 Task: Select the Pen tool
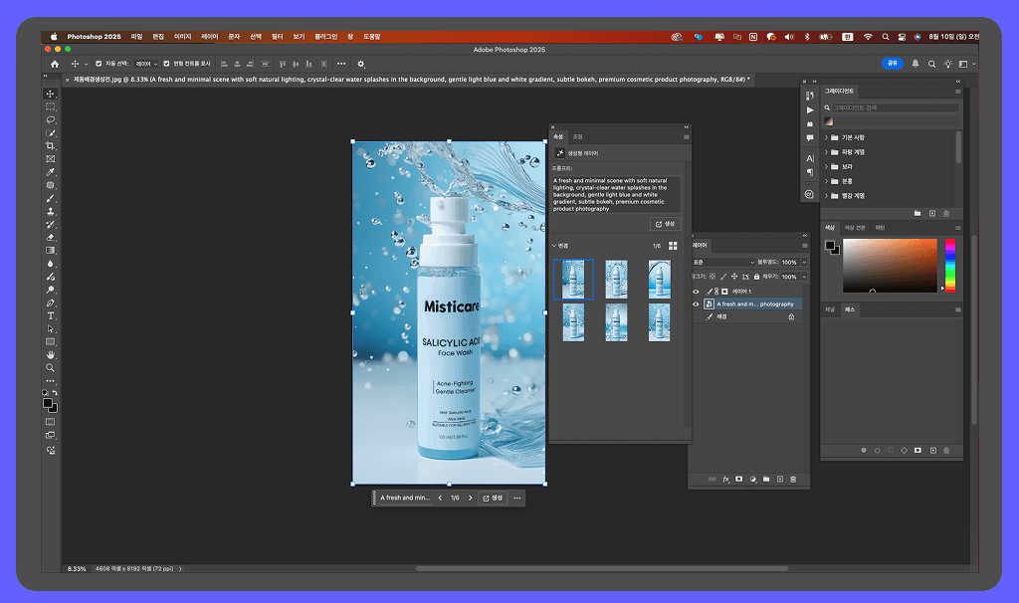50,302
